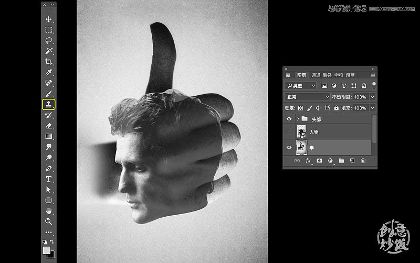The width and height of the screenshot is (420, 263).
Task: Open the 不透明度 opacity dropdown arrow
Action: coord(373,97)
